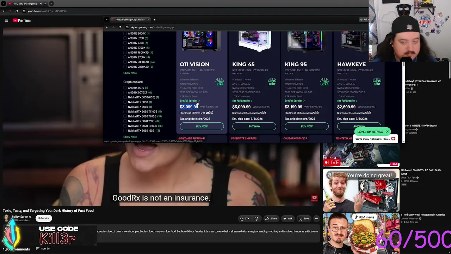Open the YouTube hamburger guide menu
This screenshot has width=451, height=254.
(x=6, y=20)
